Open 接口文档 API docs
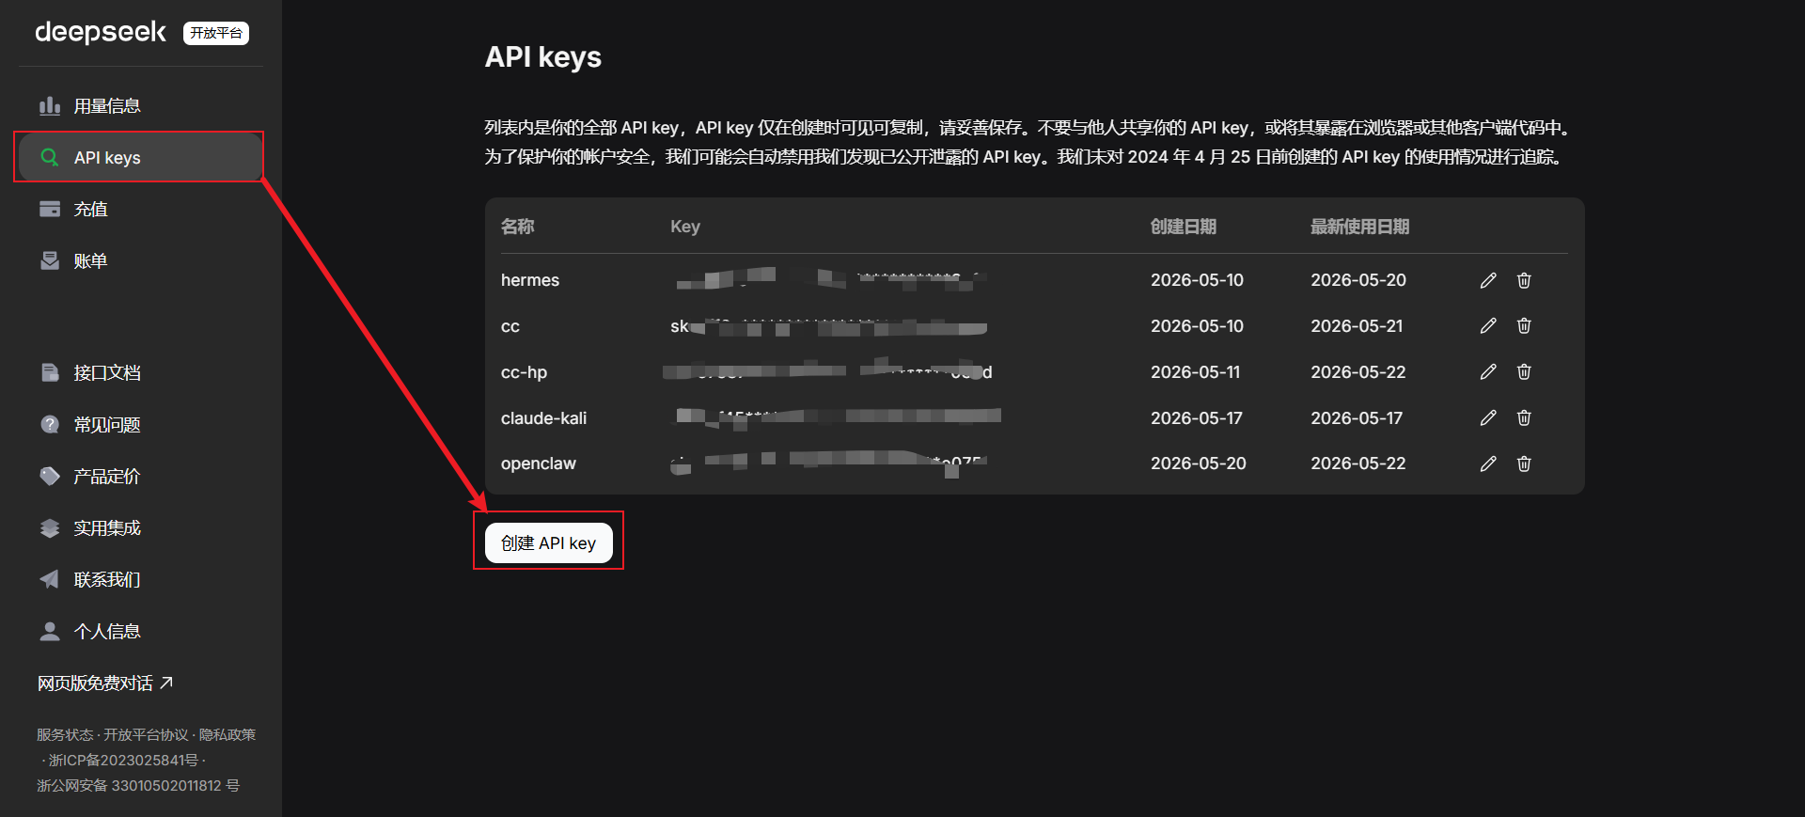The width and height of the screenshot is (1805, 817). point(141,372)
